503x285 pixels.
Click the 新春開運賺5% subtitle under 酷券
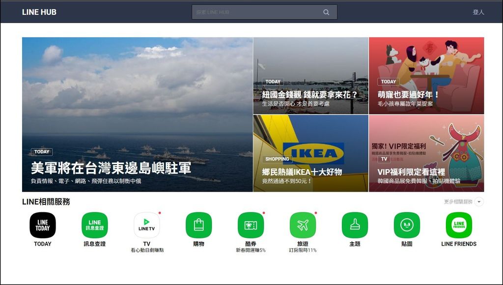tap(251, 250)
